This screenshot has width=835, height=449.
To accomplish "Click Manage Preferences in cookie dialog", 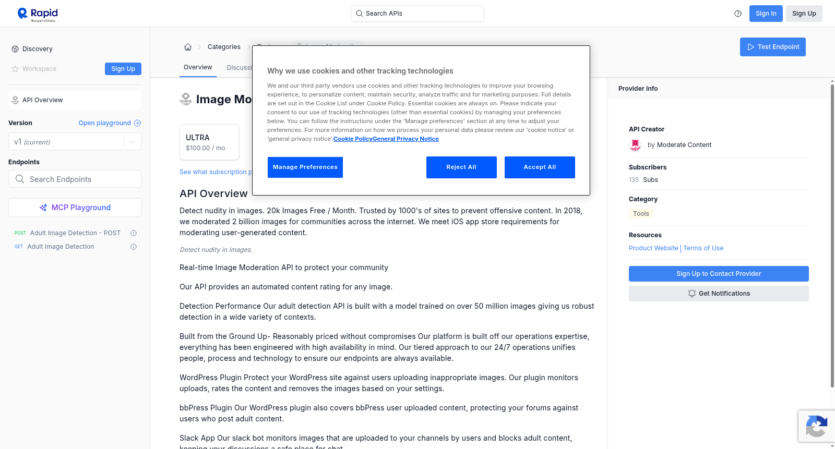I will coord(305,167).
